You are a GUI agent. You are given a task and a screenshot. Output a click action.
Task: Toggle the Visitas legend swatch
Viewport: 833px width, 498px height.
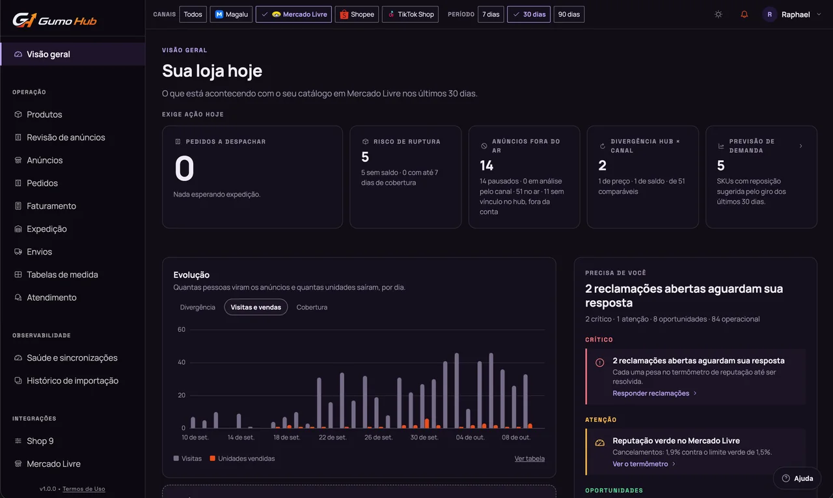pos(176,458)
